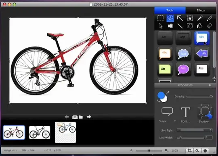Screen dimensions: 218x156
Task: Click the image size 584 x 364 text
Action: 28,150
